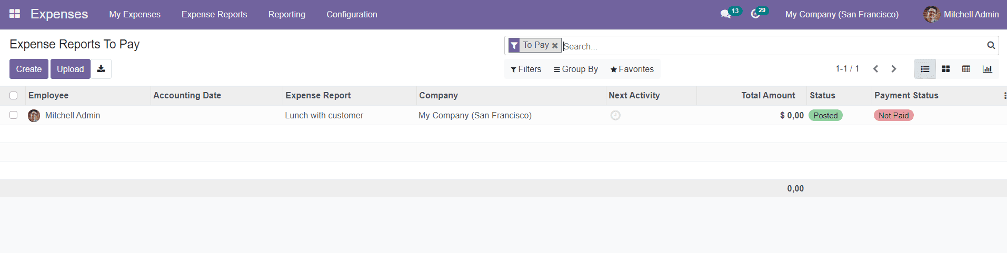Click the download export icon beside Upload
The width and height of the screenshot is (1007, 253).
pyautogui.click(x=101, y=69)
